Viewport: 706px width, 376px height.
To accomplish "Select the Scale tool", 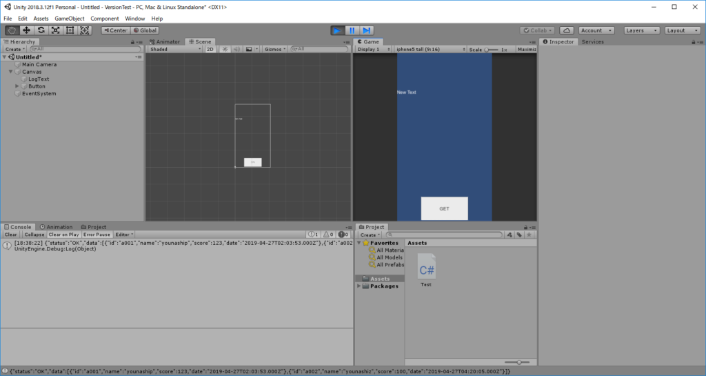I will (56, 30).
